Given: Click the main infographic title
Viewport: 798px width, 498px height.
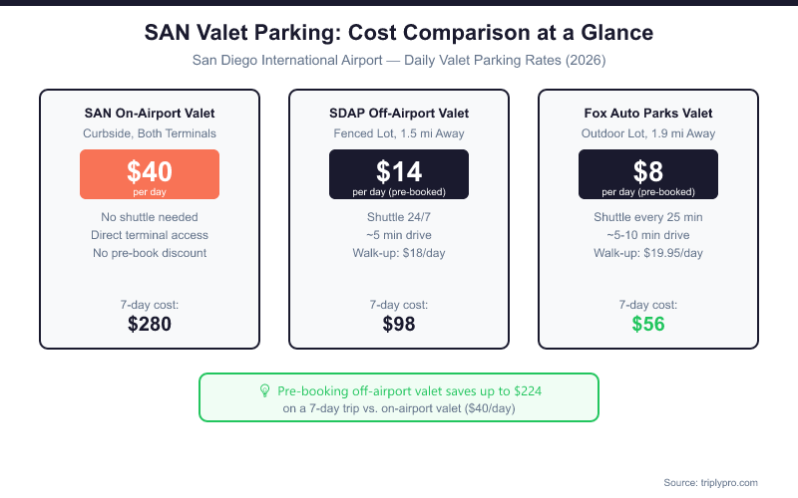Looking at the screenshot, I should click(x=399, y=33).
